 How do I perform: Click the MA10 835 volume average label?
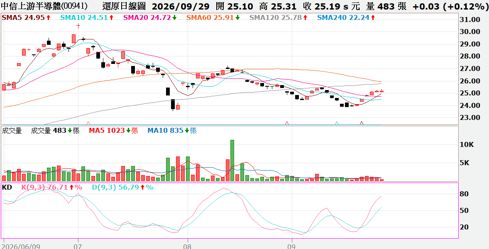pyautogui.click(x=172, y=131)
